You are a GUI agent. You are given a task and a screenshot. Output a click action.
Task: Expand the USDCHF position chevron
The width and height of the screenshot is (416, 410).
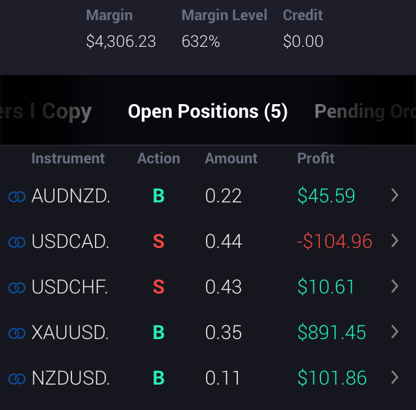[x=395, y=286]
